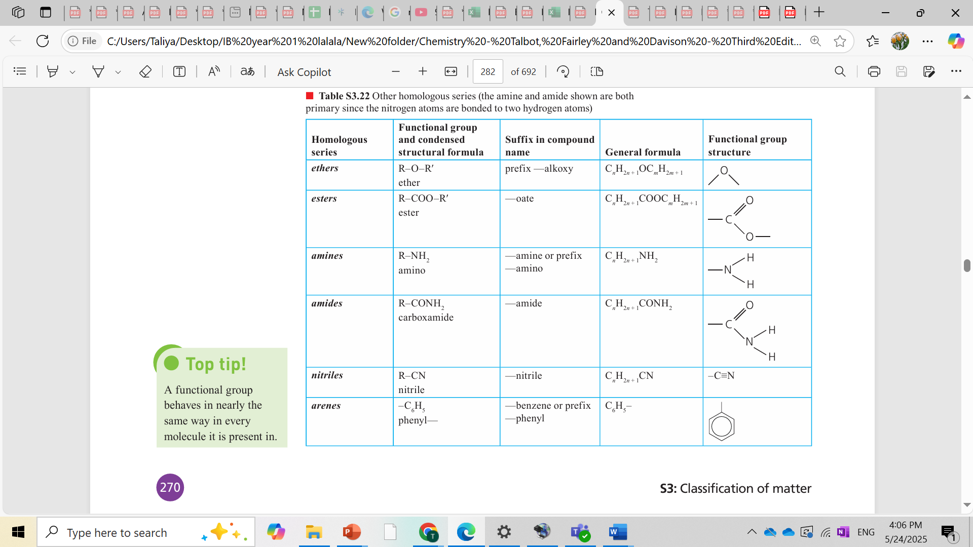Click the scrollbar up arrow

(x=967, y=96)
